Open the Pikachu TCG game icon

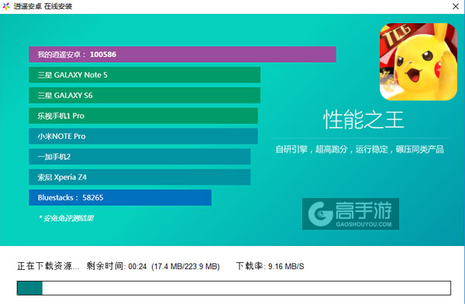(x=418, y=62)
